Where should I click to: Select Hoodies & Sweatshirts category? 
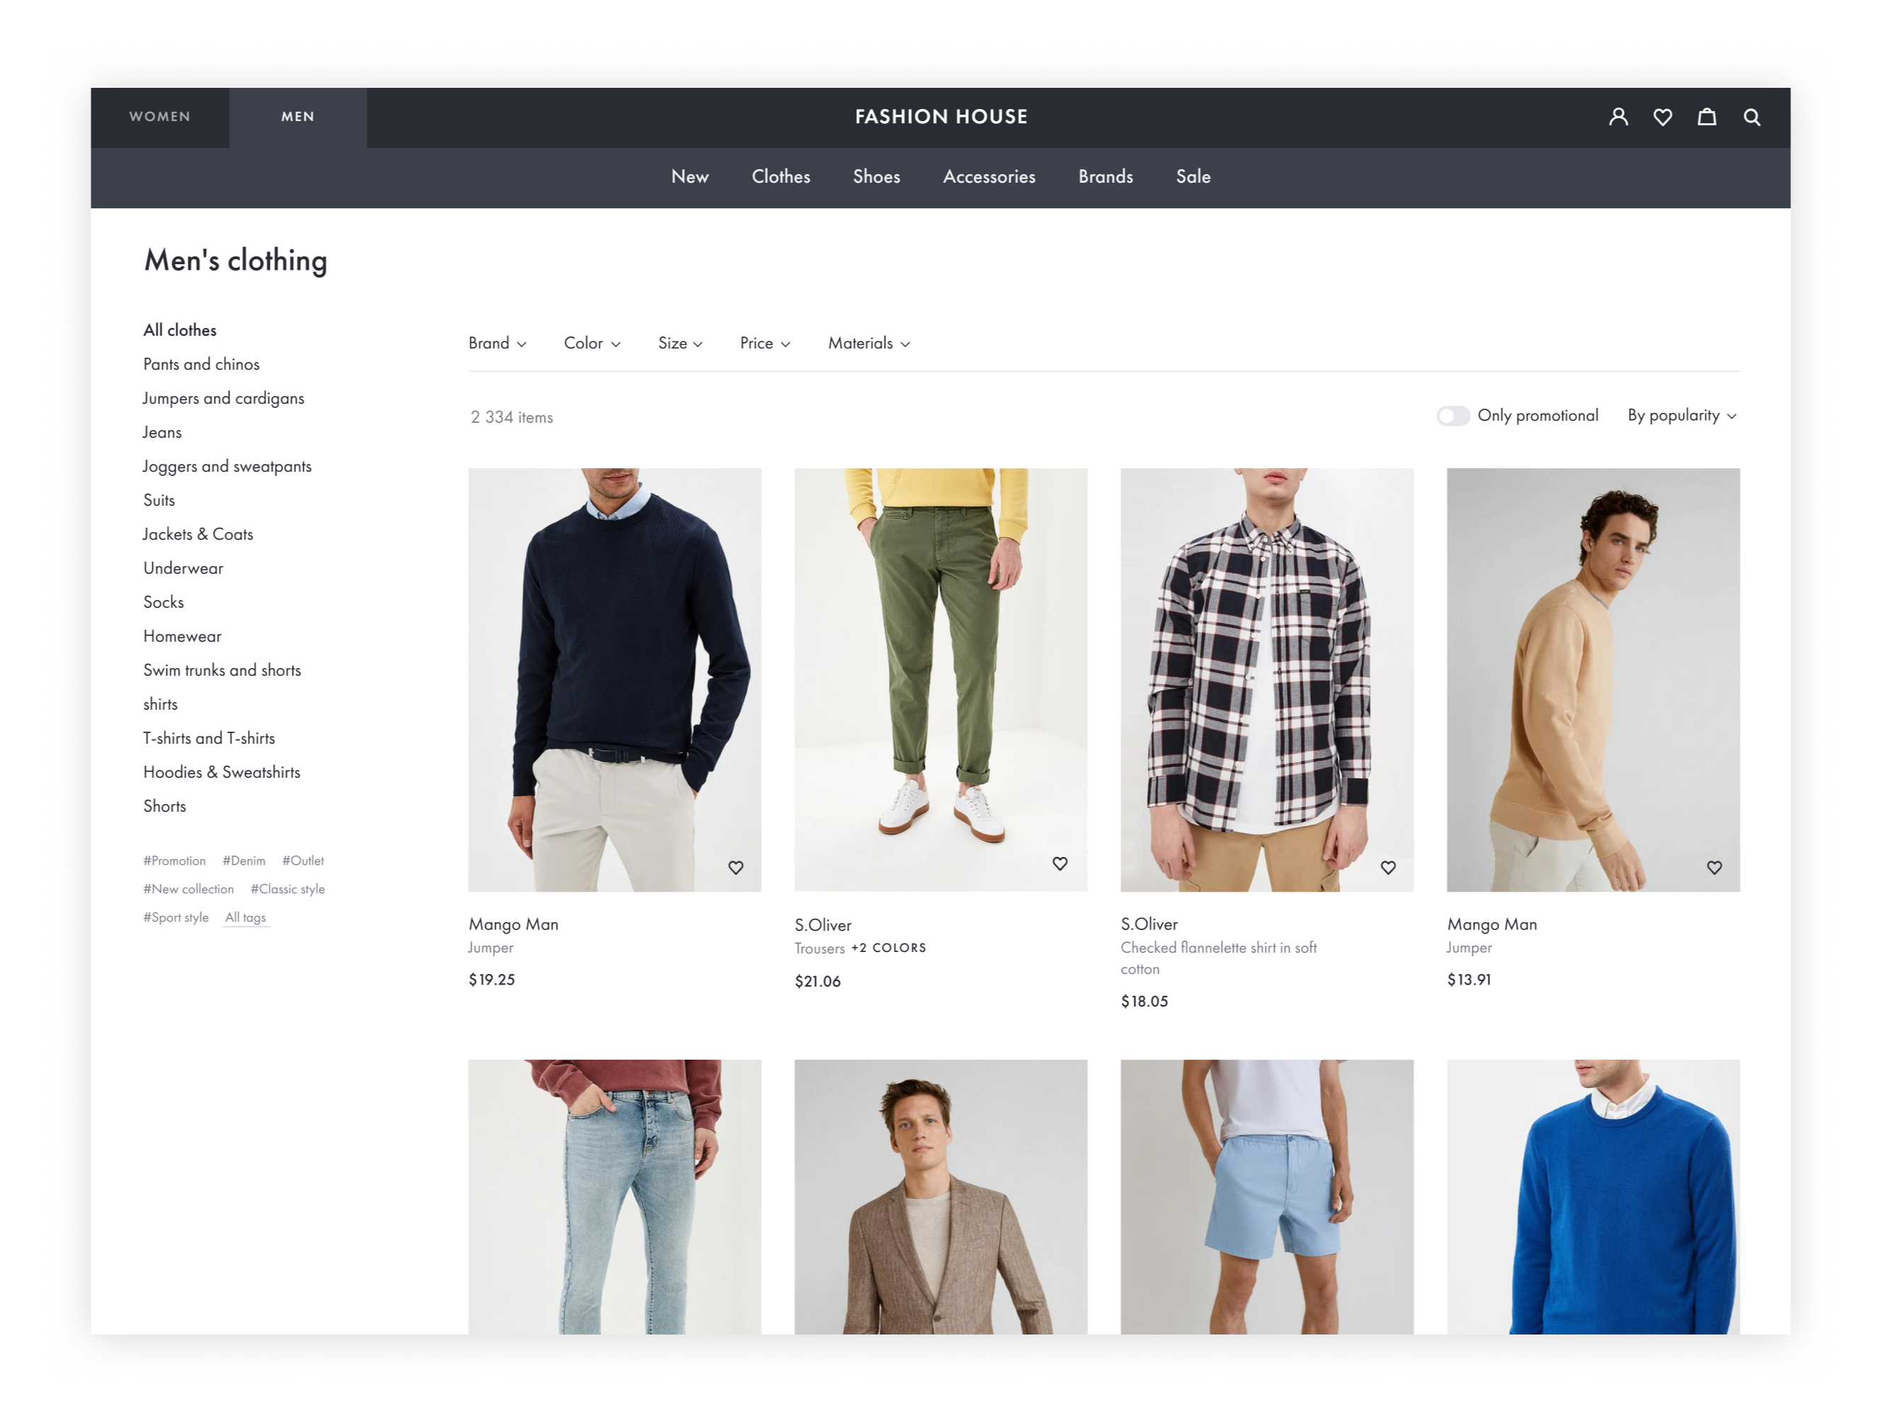pos(222,772)
